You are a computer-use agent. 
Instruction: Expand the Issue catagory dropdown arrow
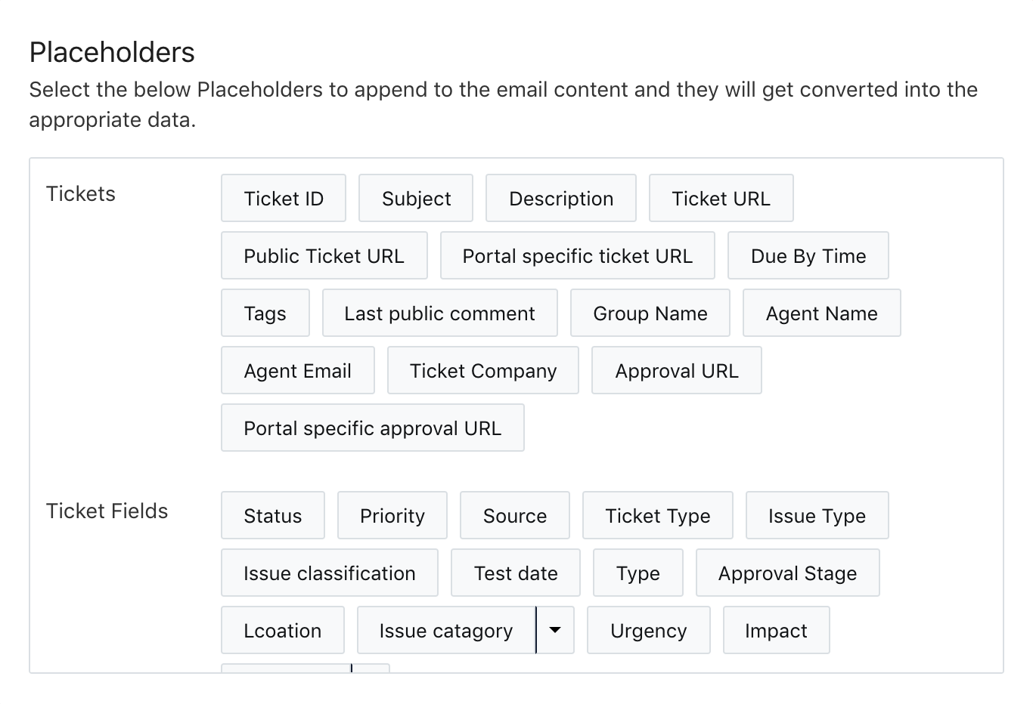(555, 630)
